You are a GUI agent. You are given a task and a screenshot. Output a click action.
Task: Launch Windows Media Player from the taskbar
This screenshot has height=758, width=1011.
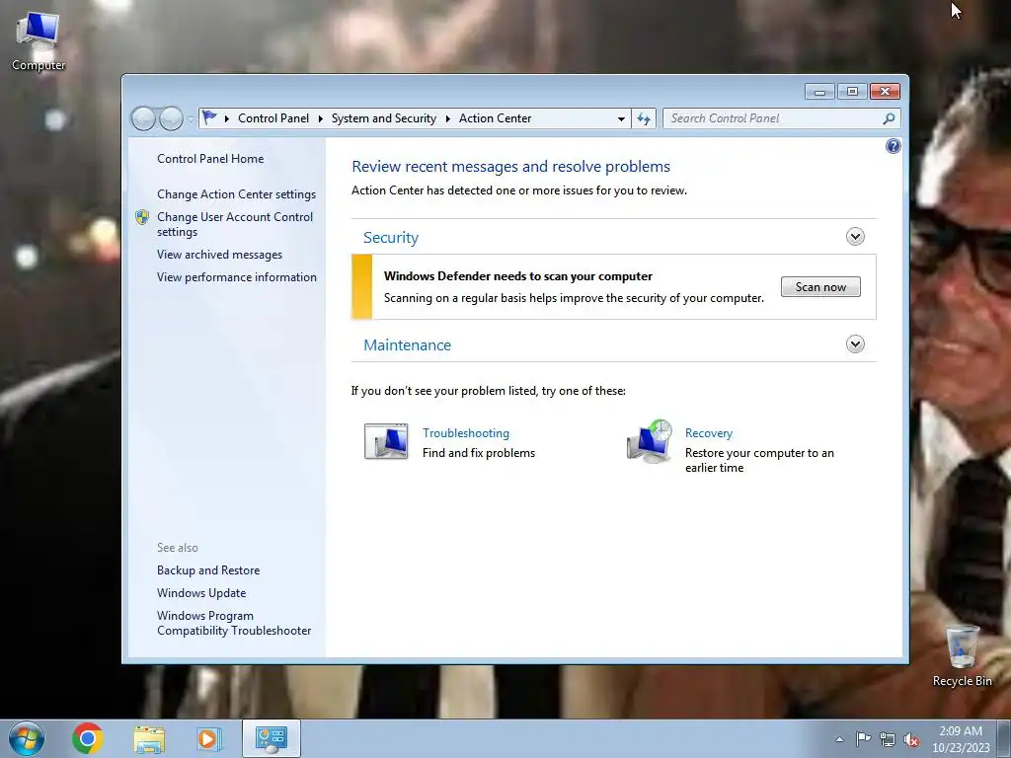(x=209, y=738)
